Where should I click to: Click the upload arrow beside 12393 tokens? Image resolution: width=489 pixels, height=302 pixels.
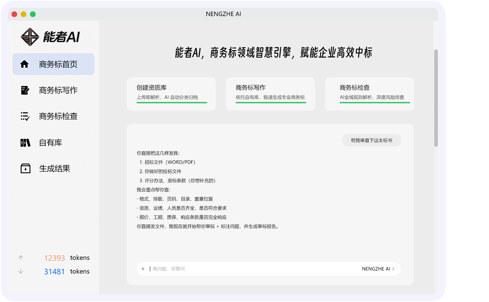pos(21,258)
